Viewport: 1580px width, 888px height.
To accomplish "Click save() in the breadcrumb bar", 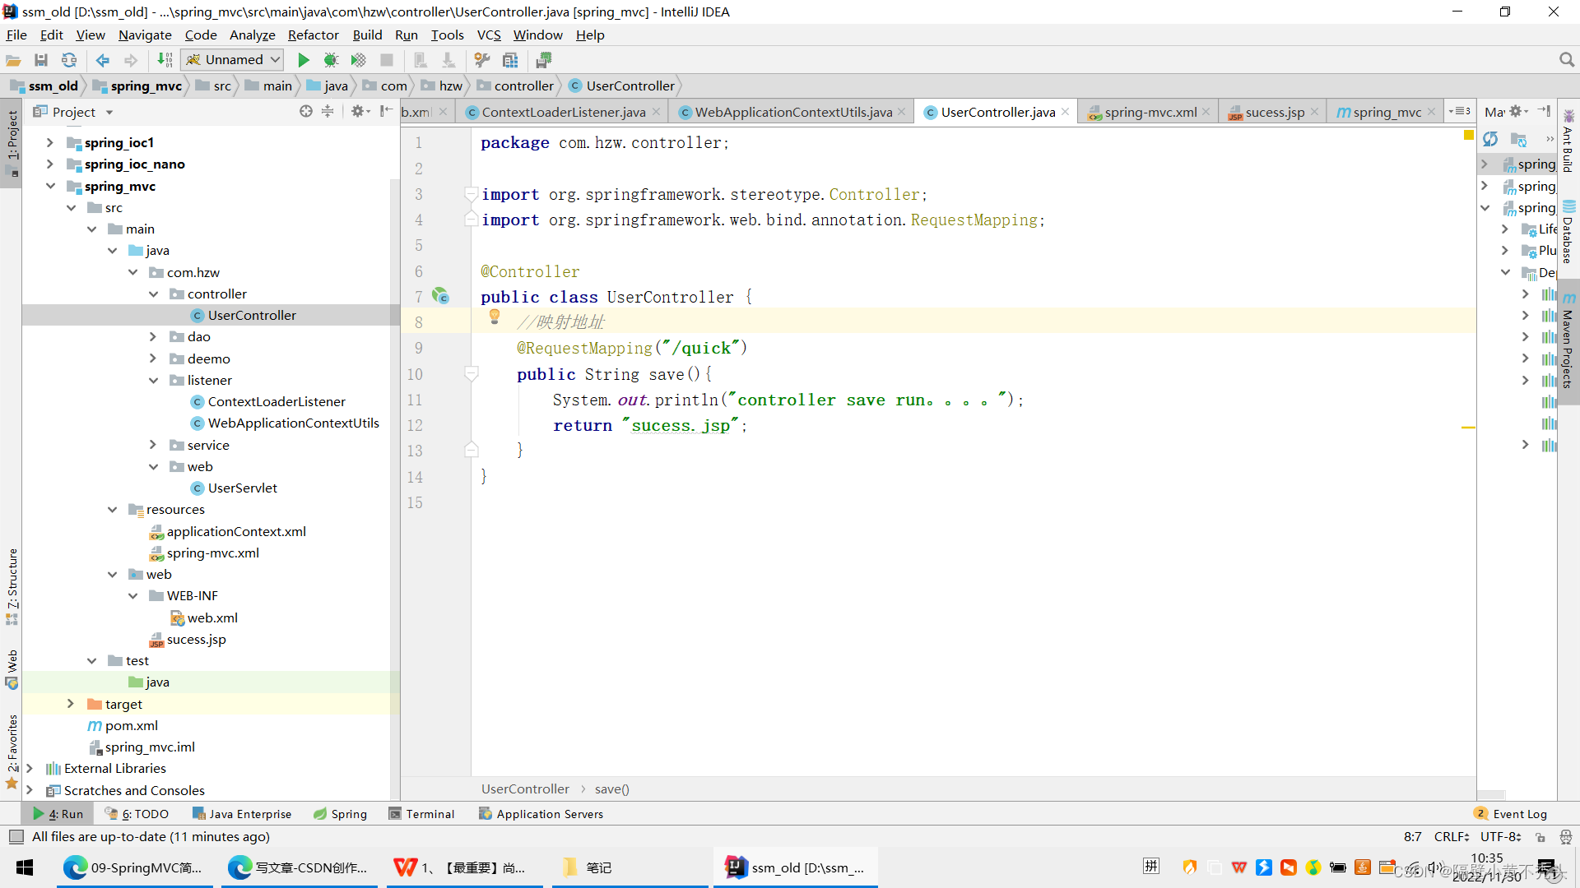I will click(x=611, y=789).
